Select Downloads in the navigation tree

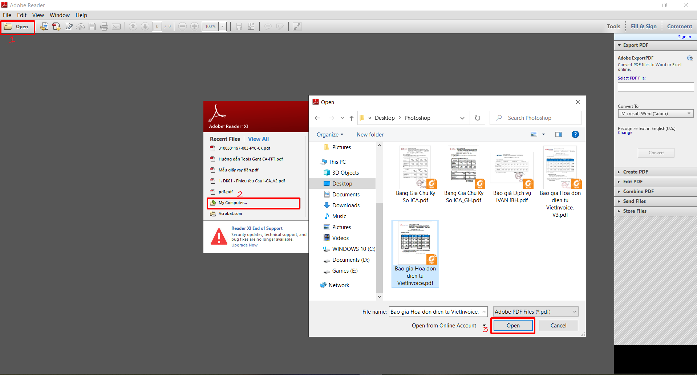346,205
